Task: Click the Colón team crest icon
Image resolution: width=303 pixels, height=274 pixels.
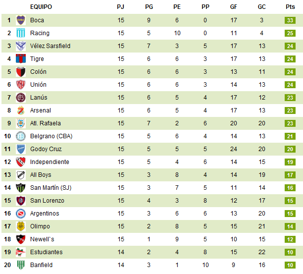Action: coord(21,72)
